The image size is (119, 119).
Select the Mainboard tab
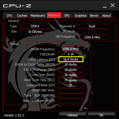coord(38,15)
